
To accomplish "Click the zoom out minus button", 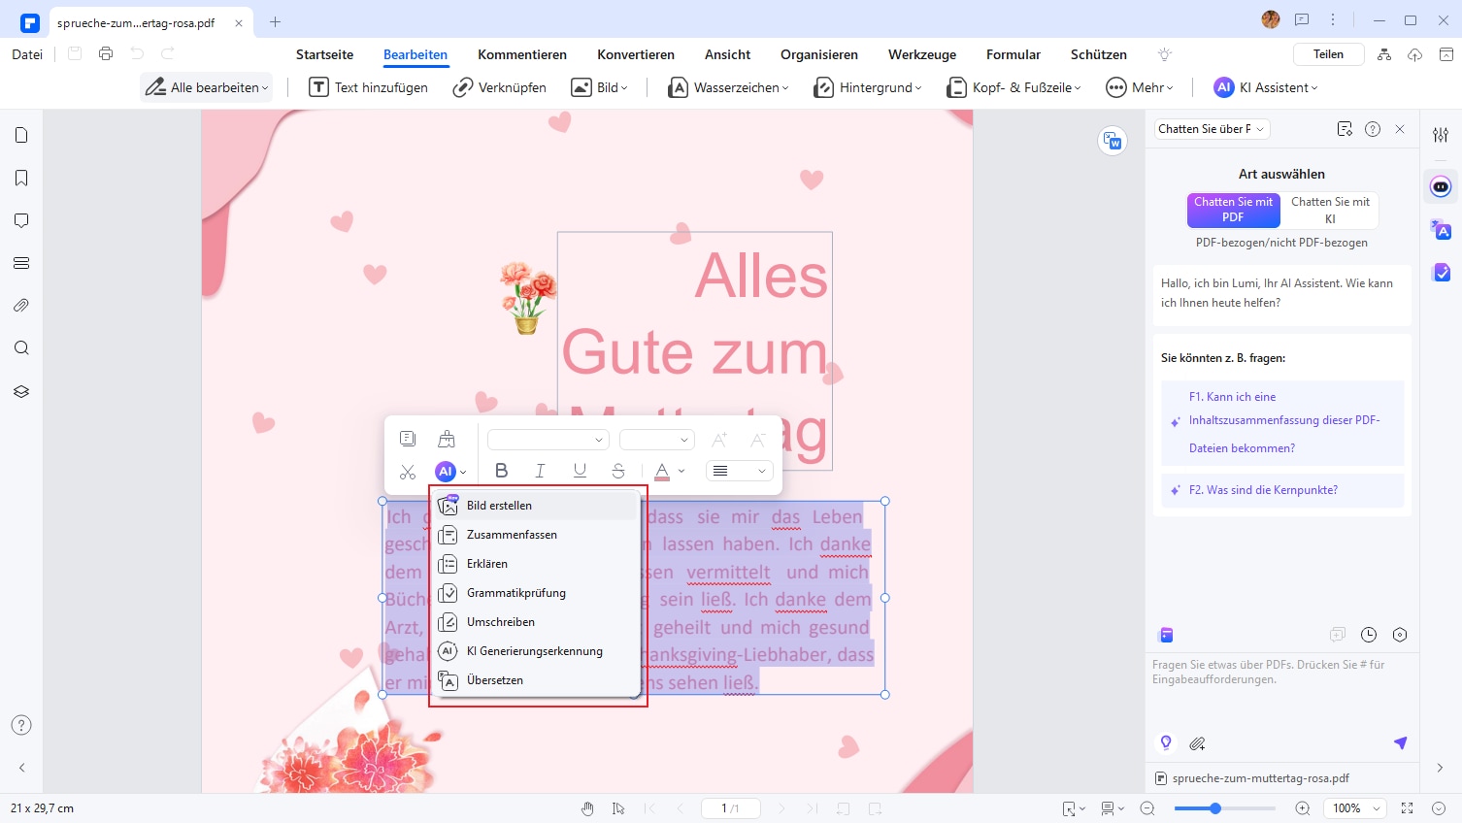I will 1147,808.
